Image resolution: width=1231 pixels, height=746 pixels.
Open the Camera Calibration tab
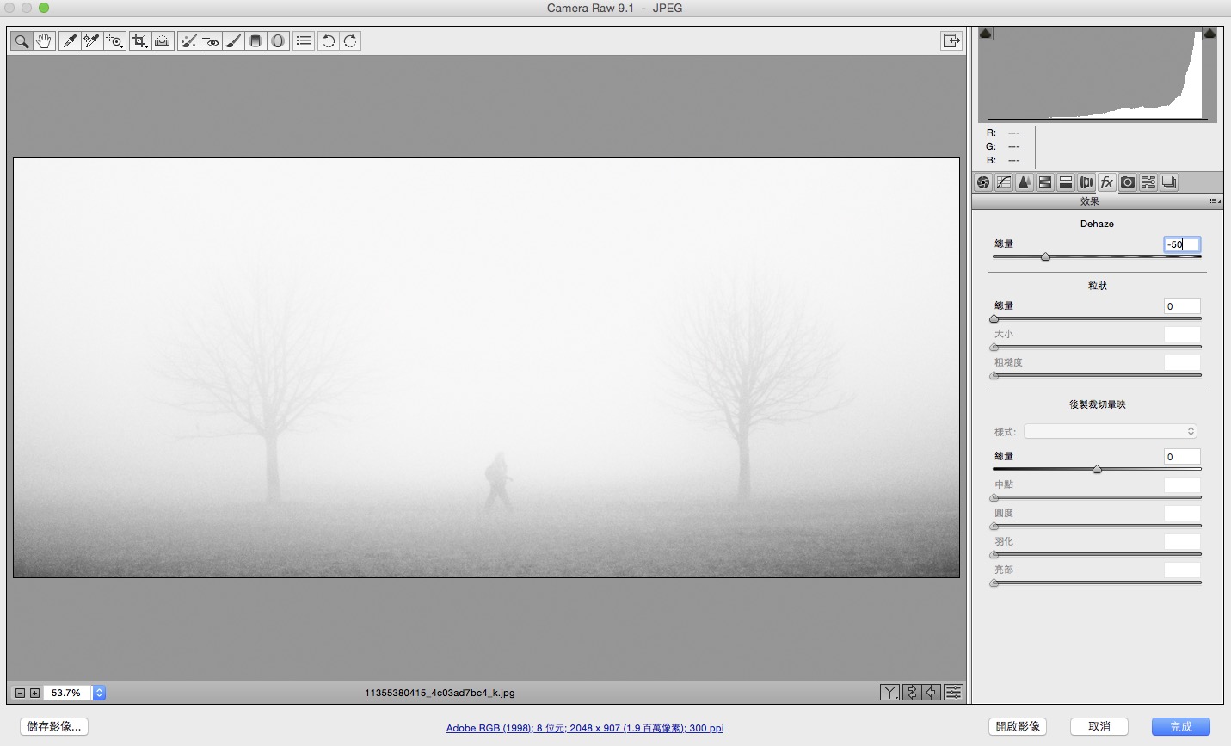pyautogui.click(x=1128, y=182)
